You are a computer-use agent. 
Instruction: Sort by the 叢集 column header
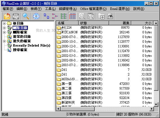tap(120, 23)
